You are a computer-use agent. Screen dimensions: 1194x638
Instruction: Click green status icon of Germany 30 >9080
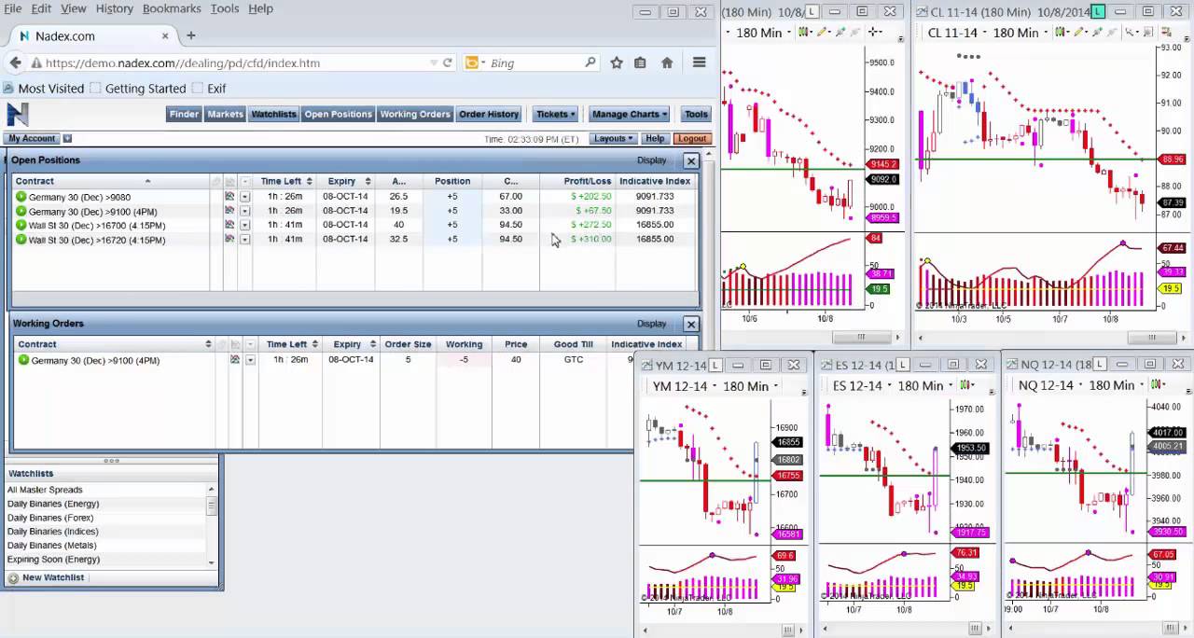(x=21, y=197)
